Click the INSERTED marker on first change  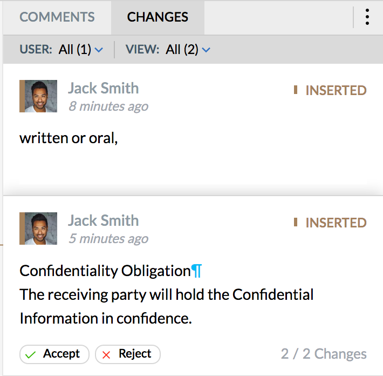click(x=330, y=90)
